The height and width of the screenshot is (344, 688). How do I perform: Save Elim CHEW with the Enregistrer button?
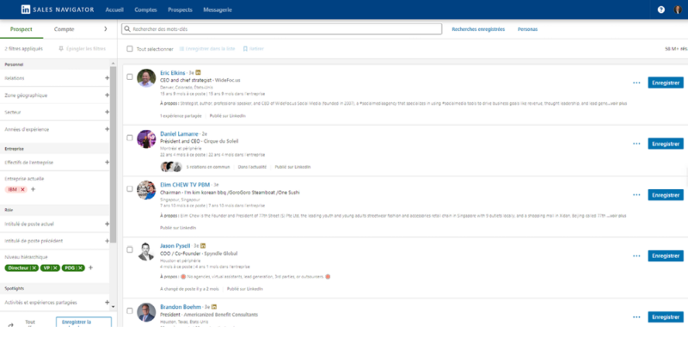point(666,195)
